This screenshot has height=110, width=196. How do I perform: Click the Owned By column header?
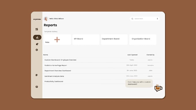point(150,55)
